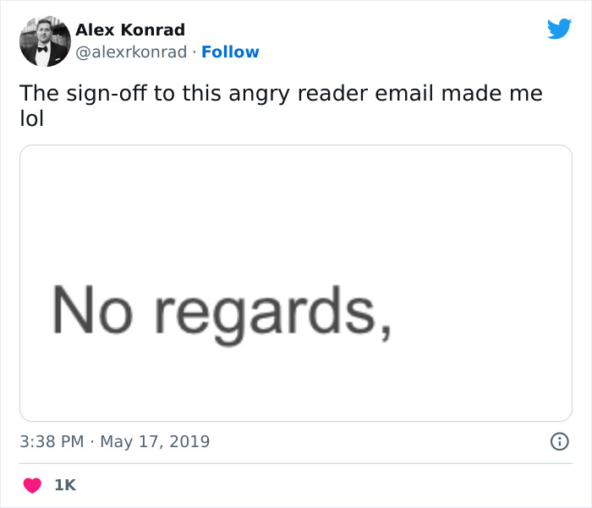This screenshot has width=592, height=508.
Task: Click the word 'No' in the image
Action: point(91,309)
